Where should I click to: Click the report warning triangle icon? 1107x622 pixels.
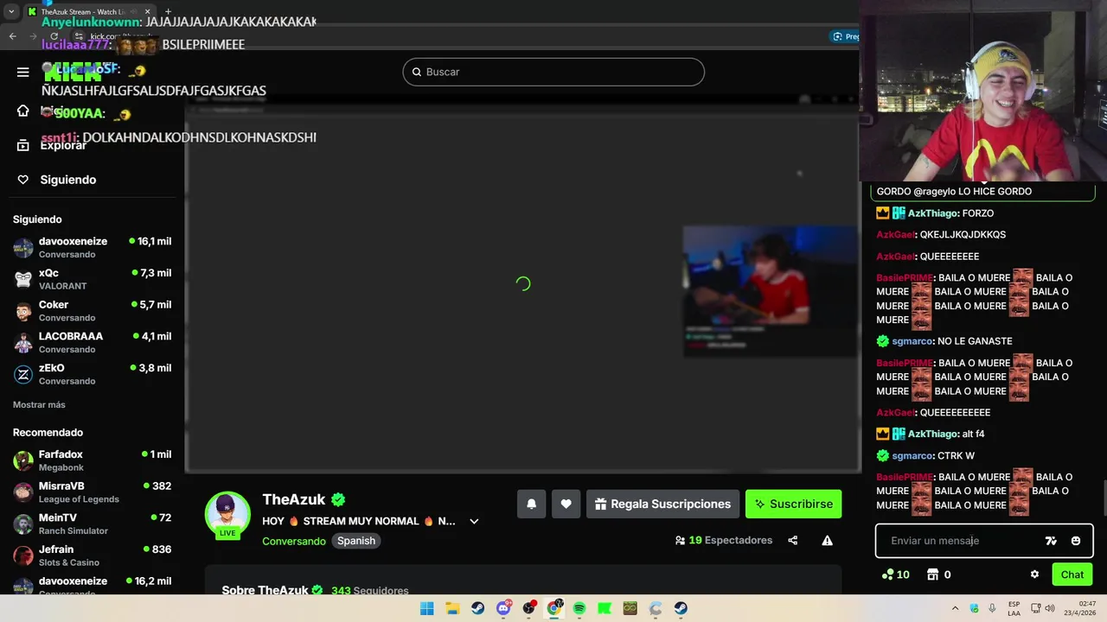827,541
